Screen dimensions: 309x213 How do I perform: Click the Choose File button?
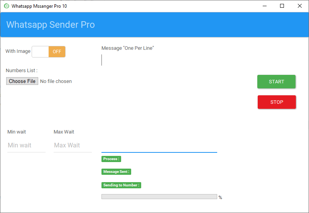(22, 81)
